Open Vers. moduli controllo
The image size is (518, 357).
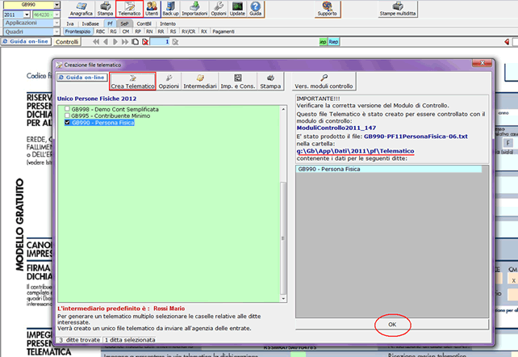[x=324, y=82]
